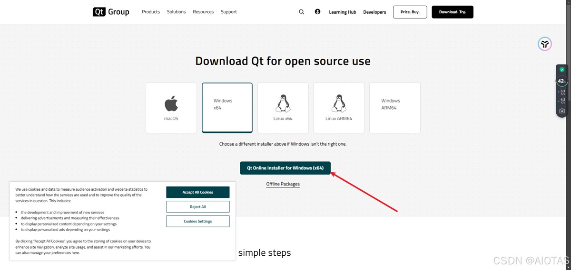
Task: Select the macOS installer card
Action: click(x=171, y=108)
